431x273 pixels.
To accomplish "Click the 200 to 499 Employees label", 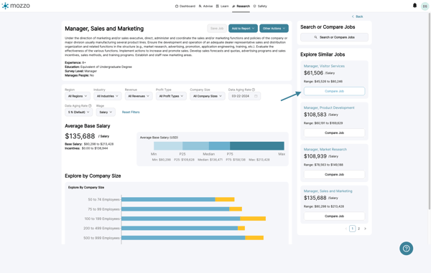I will (x=102, y=229).
